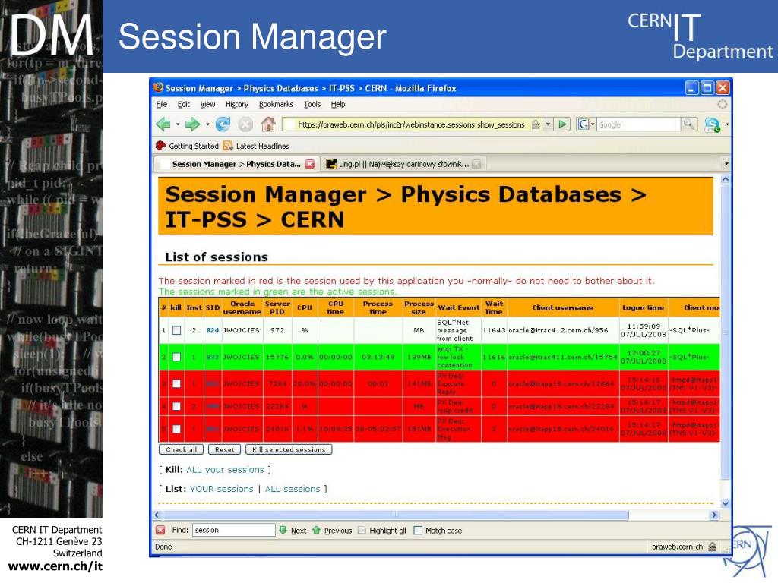The image size is (778, 583).
Task: Select the Session Manager > Physics Data tab
Action: point(236,164)
